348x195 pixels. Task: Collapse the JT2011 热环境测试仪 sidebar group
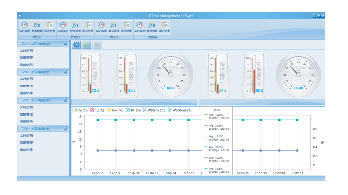tap(65, 43)
